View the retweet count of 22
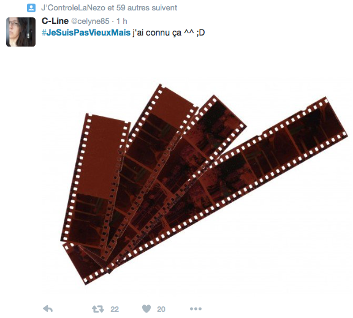The height and width of the screenshot is (318, 353). [x=115, y=309]
